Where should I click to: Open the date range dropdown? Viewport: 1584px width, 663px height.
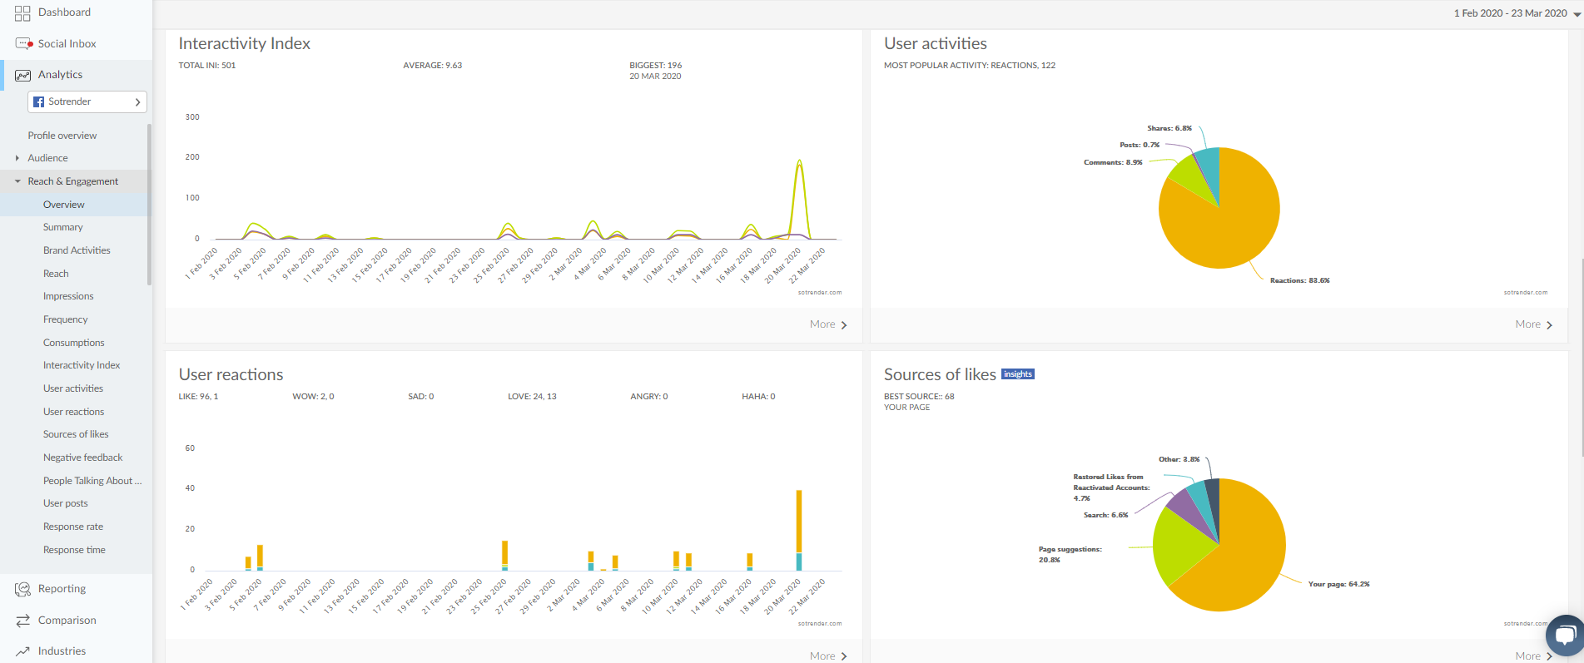coord(1517,13)
